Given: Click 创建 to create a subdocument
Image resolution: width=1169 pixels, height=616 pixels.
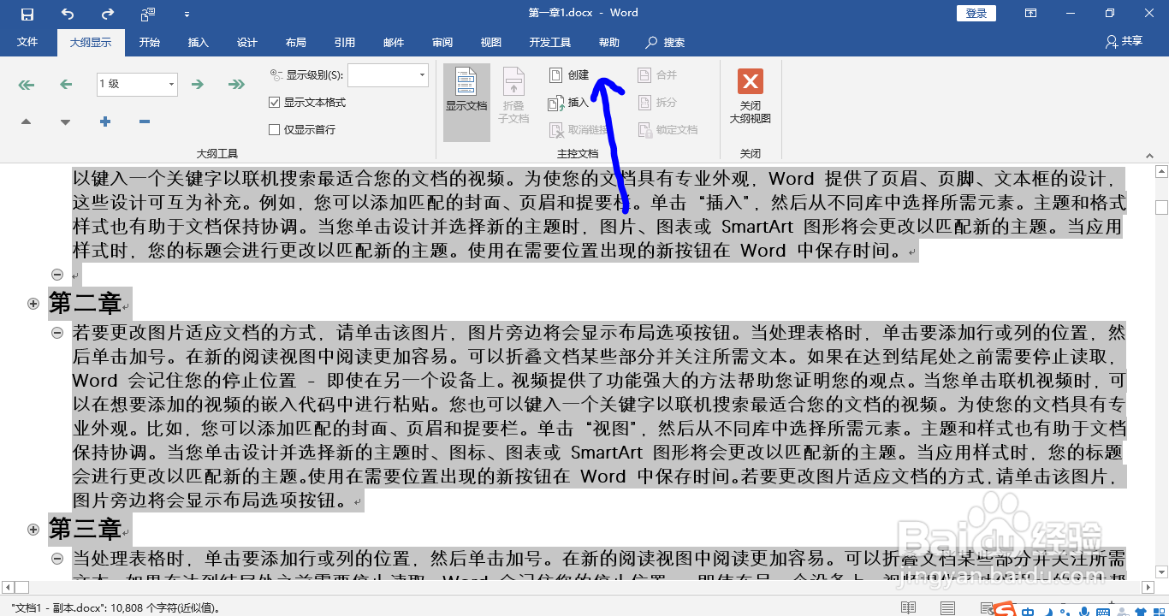Looking at the screenshot, I should 569,75.
